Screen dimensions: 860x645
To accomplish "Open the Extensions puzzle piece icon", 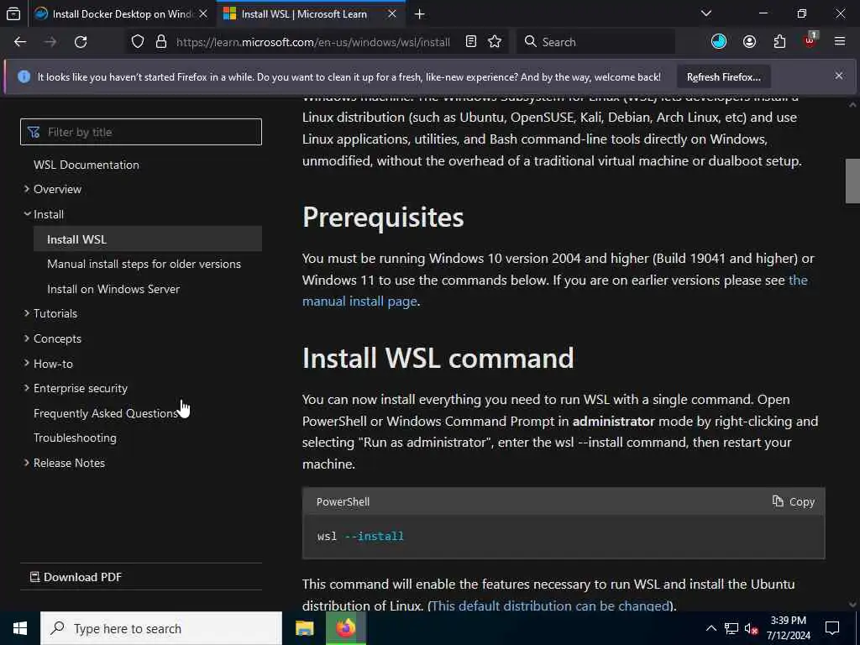I will coord(779,42).
